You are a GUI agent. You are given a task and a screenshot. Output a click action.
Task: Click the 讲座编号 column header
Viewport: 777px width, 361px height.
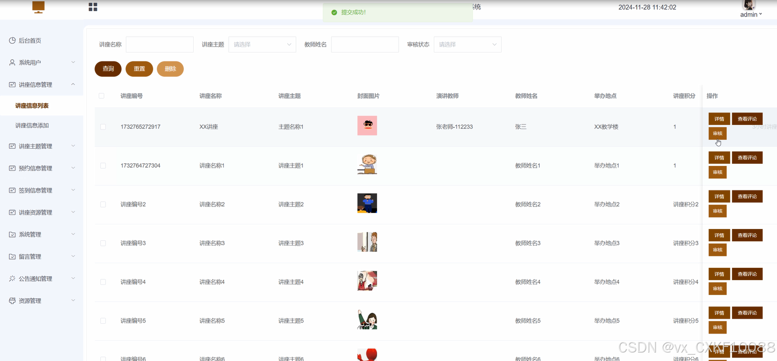[131, 96]
